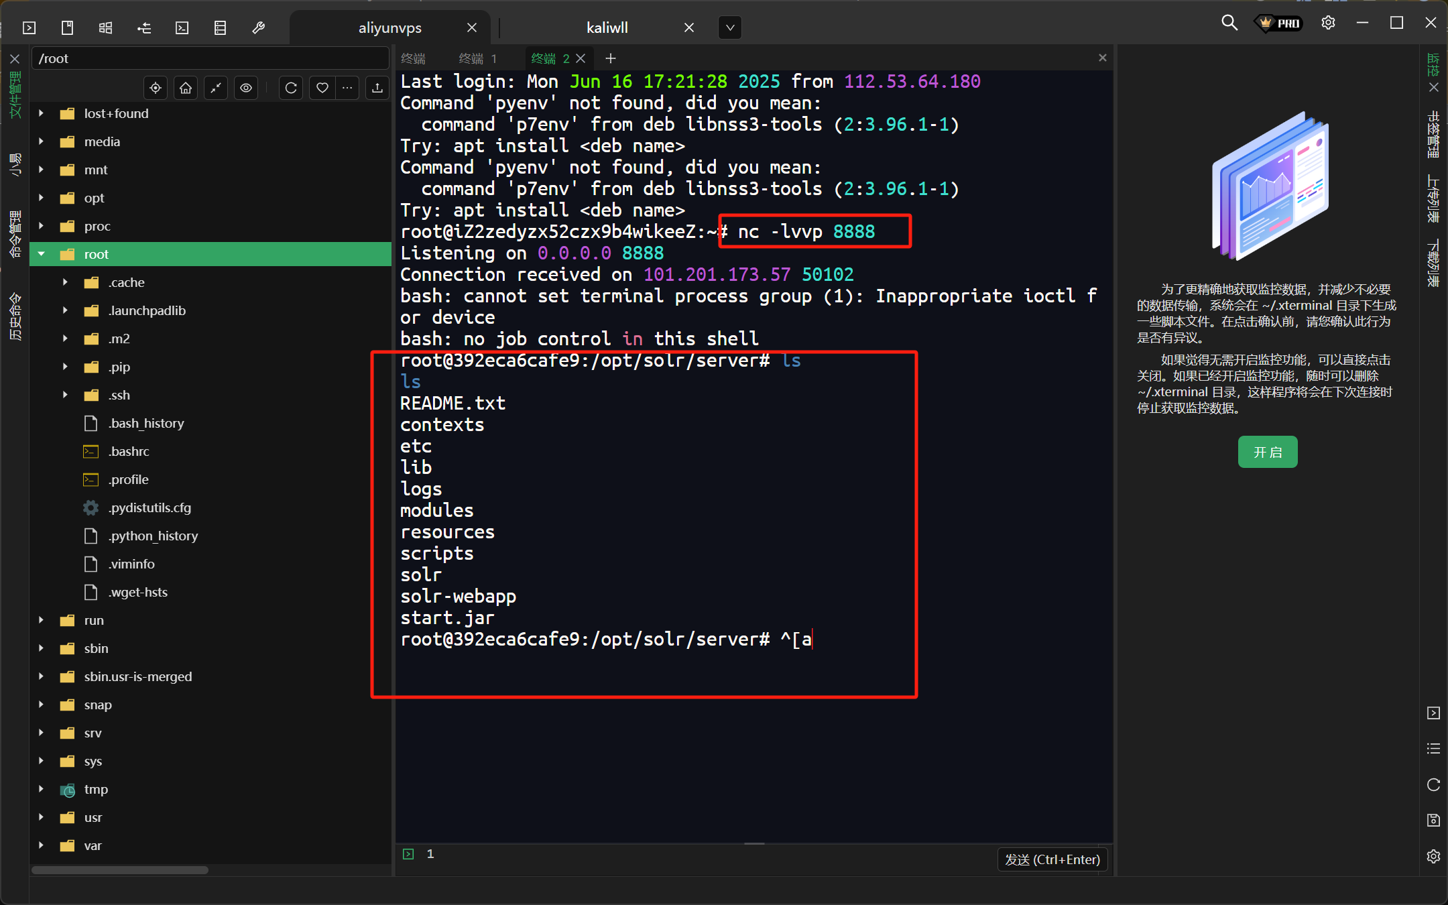
Task: Switch to the kaliwll session tab
Action: click(x=607, y=27)
